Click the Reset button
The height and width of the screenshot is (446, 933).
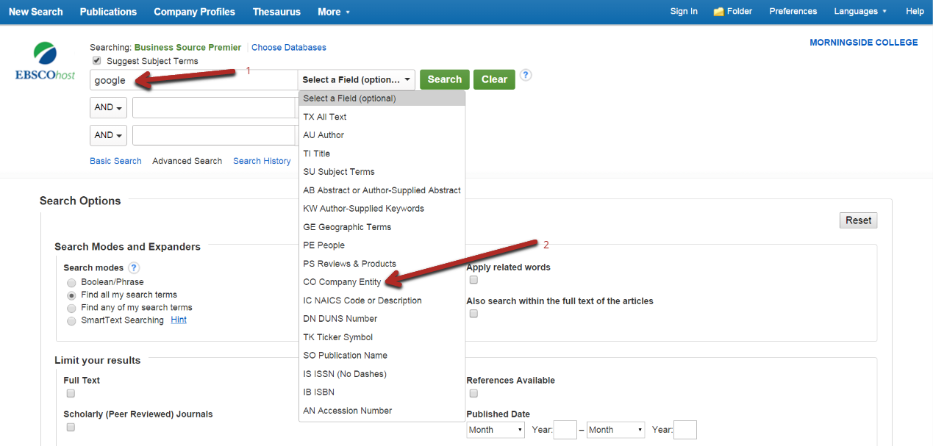[x=858, y=220]
